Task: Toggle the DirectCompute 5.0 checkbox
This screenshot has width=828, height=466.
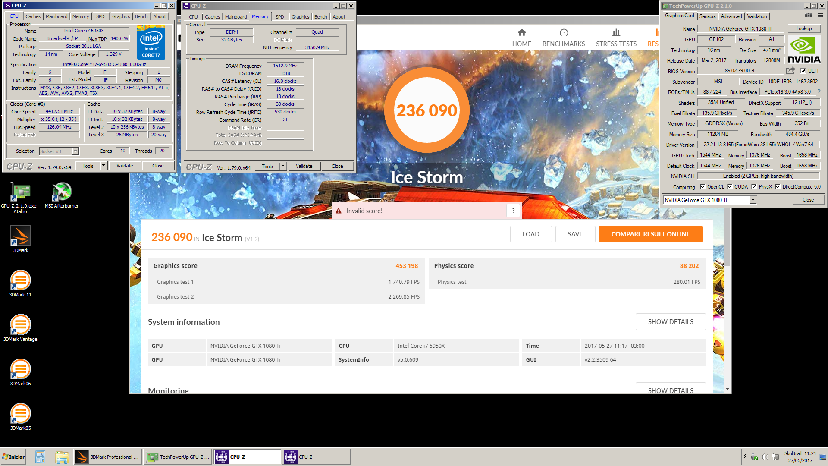Action: pos(778,187)
